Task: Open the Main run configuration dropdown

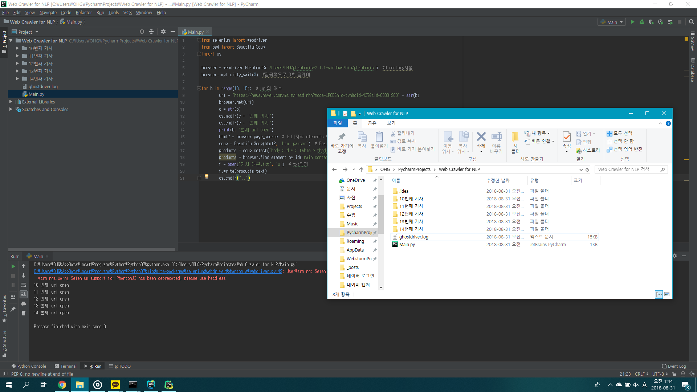Action: [612, 22]
